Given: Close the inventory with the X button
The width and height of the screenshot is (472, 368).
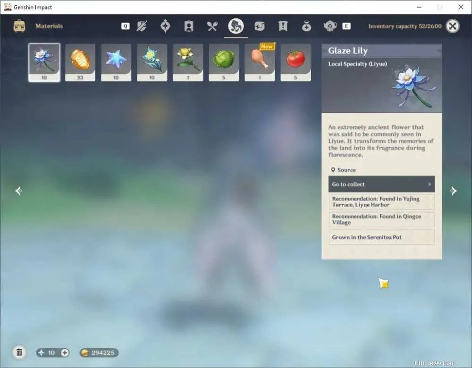Looking at the screenshot, I should (x=453, y=26).
